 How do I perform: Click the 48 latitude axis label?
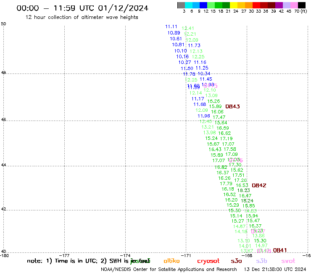[x=3, y=73]
